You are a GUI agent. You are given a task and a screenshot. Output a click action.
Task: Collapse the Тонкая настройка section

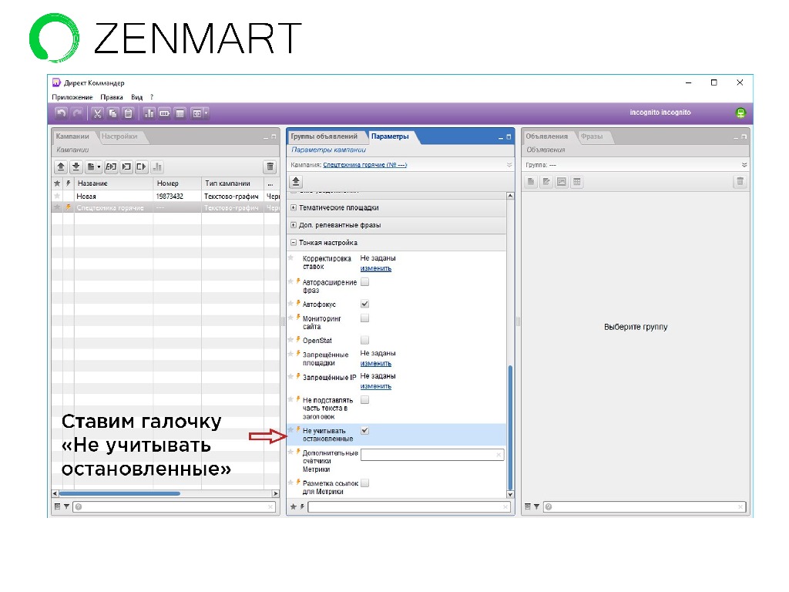(294, 243)
